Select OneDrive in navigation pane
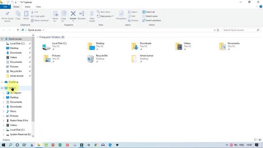Screen dimensions: 263x148 [13, 82]
